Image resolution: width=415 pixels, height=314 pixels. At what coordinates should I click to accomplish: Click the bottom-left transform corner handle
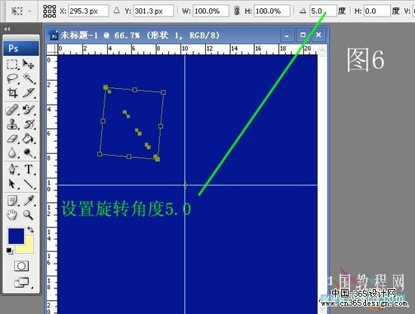tap(100, 154)
